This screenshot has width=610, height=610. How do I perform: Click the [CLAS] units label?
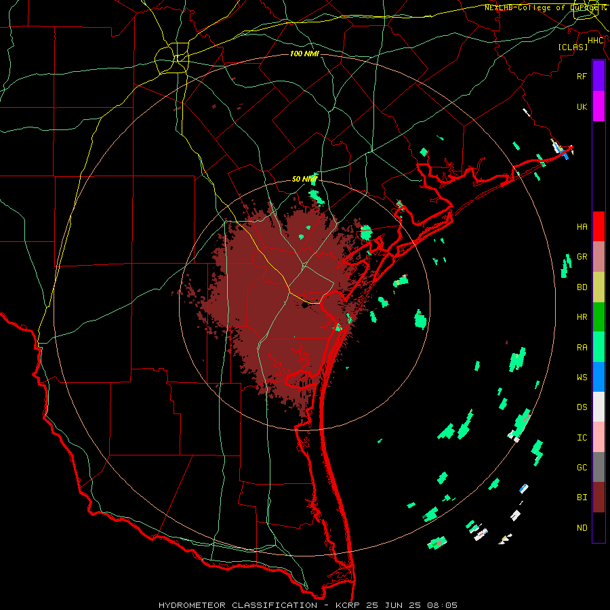[x=573, y=47]
